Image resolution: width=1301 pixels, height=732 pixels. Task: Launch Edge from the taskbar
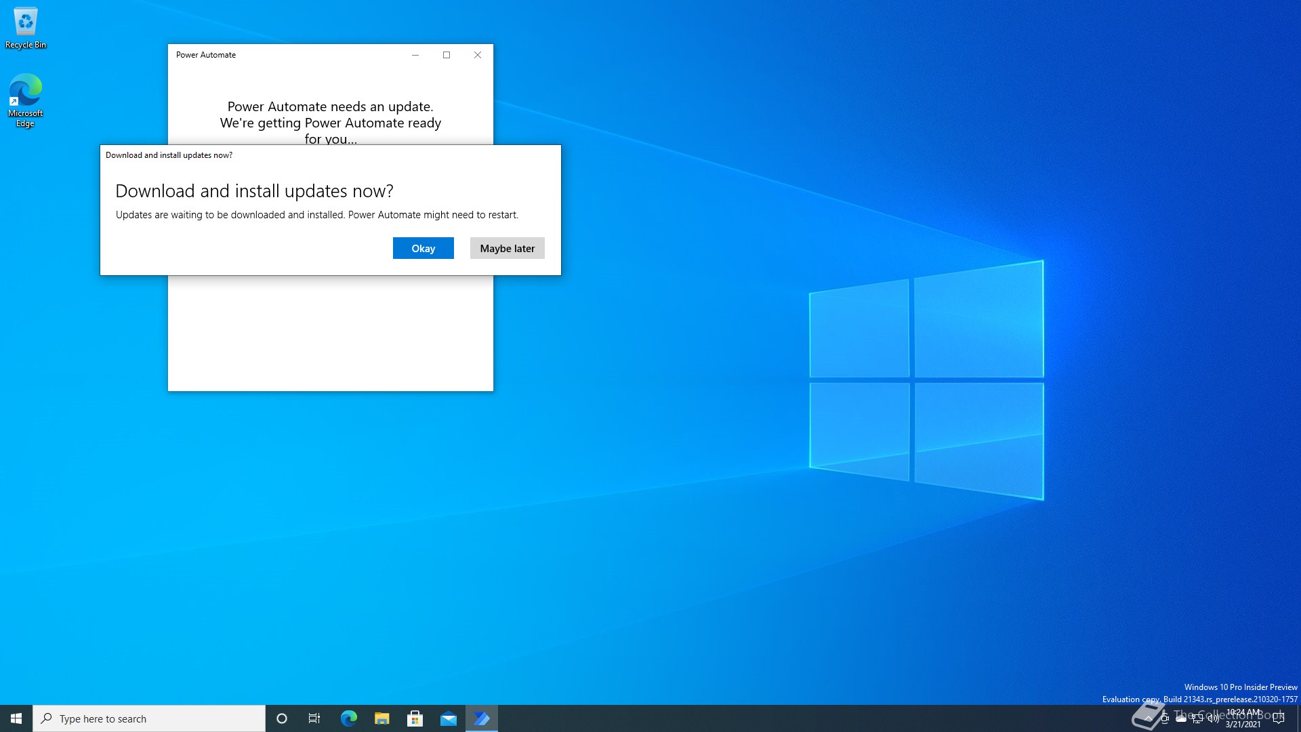tap(348, 718)
